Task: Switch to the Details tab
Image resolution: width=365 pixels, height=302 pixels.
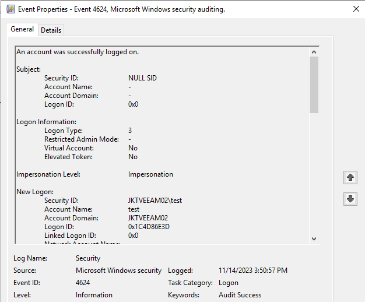Action: click(51, 30)
